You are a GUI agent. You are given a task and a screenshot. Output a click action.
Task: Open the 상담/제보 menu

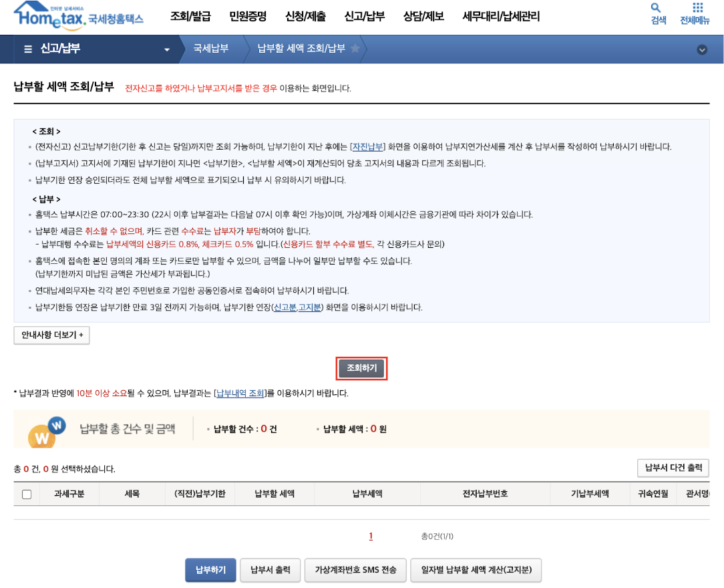(x=423, y=16)
